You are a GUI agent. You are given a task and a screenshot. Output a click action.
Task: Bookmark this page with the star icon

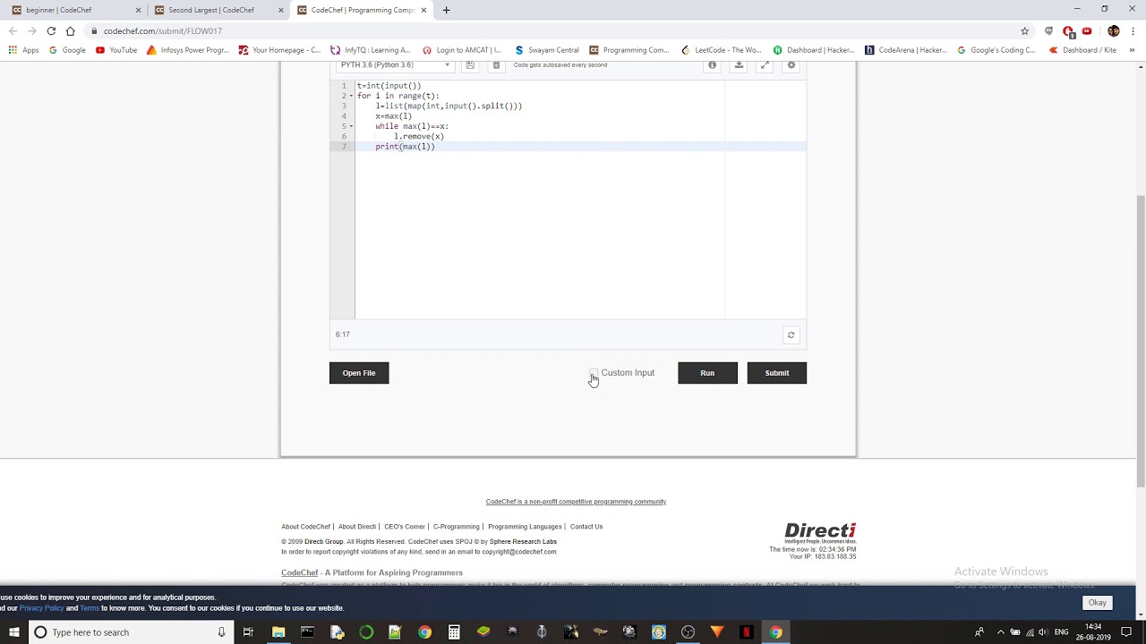1024,30
